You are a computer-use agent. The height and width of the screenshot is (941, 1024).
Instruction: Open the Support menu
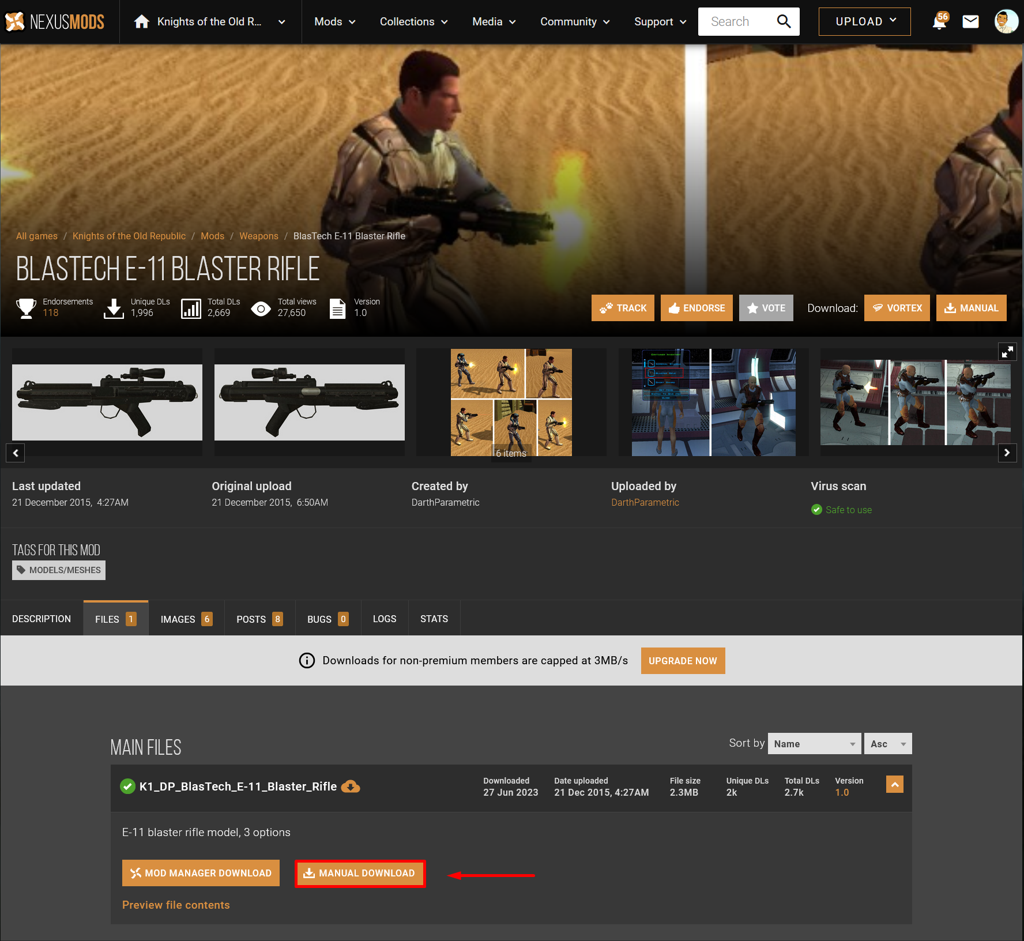click(661, 22)
